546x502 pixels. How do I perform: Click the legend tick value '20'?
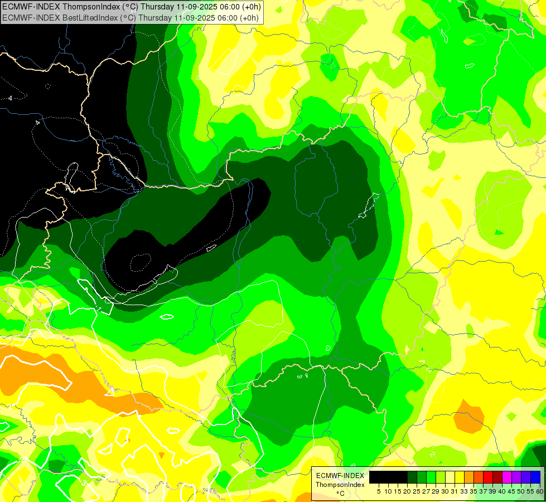pyautogui.click(x=407, y=491)
